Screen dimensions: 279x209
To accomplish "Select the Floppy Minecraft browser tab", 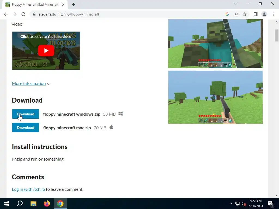I will 35,5.
